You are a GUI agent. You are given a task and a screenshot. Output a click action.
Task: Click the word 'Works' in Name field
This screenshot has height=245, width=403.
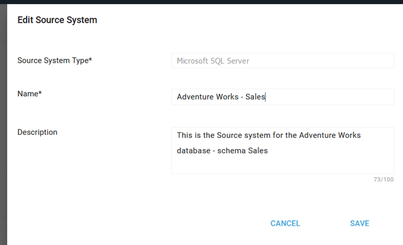pos(227,97)
